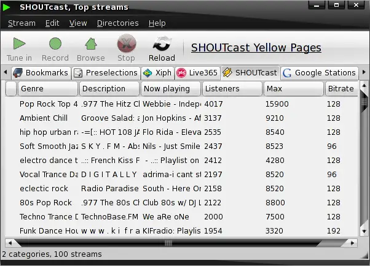Open the View menu
370x266 pixels.
coord(78,23)
